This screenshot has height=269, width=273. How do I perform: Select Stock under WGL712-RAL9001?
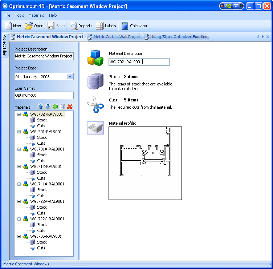point(42,172)
